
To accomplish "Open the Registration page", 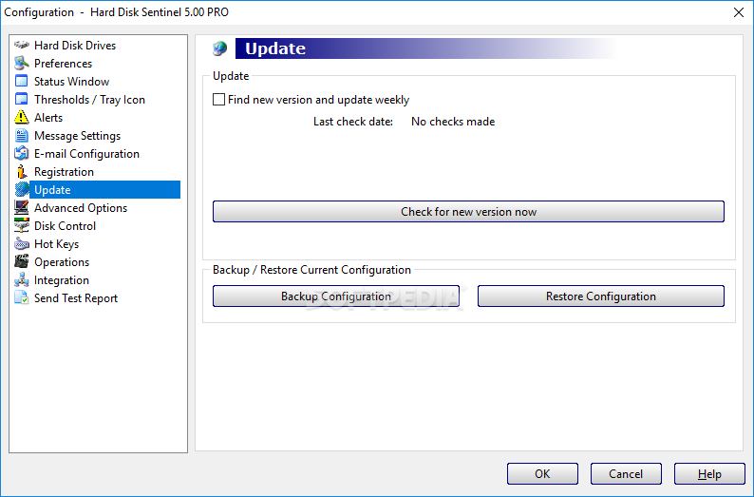I will tap(64, 172).
